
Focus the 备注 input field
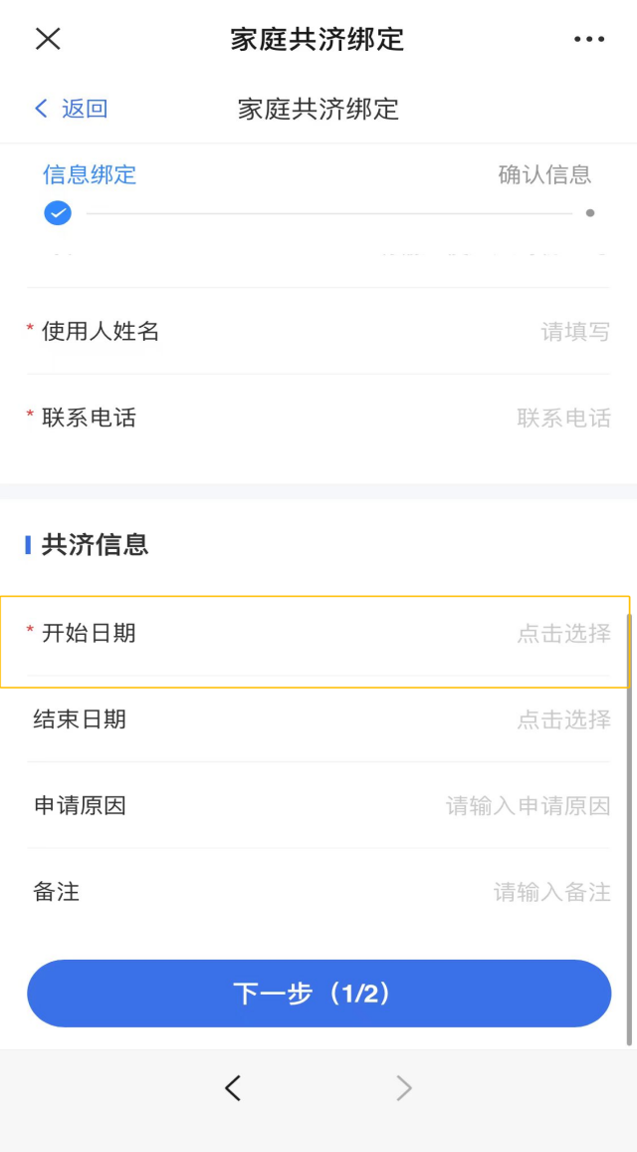click(318, 892)
